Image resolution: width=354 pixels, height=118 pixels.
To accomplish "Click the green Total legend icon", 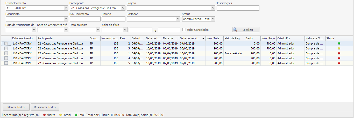I will coord(76,115).
